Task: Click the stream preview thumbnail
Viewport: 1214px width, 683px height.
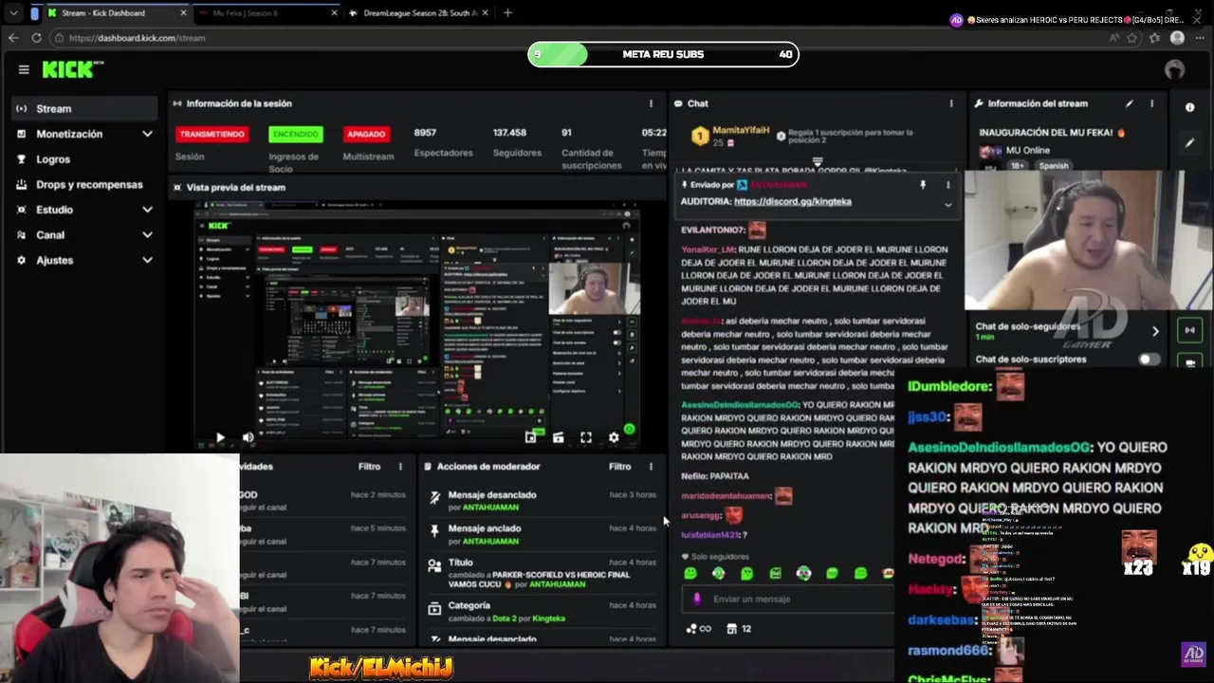Action: tap(417, 324)
